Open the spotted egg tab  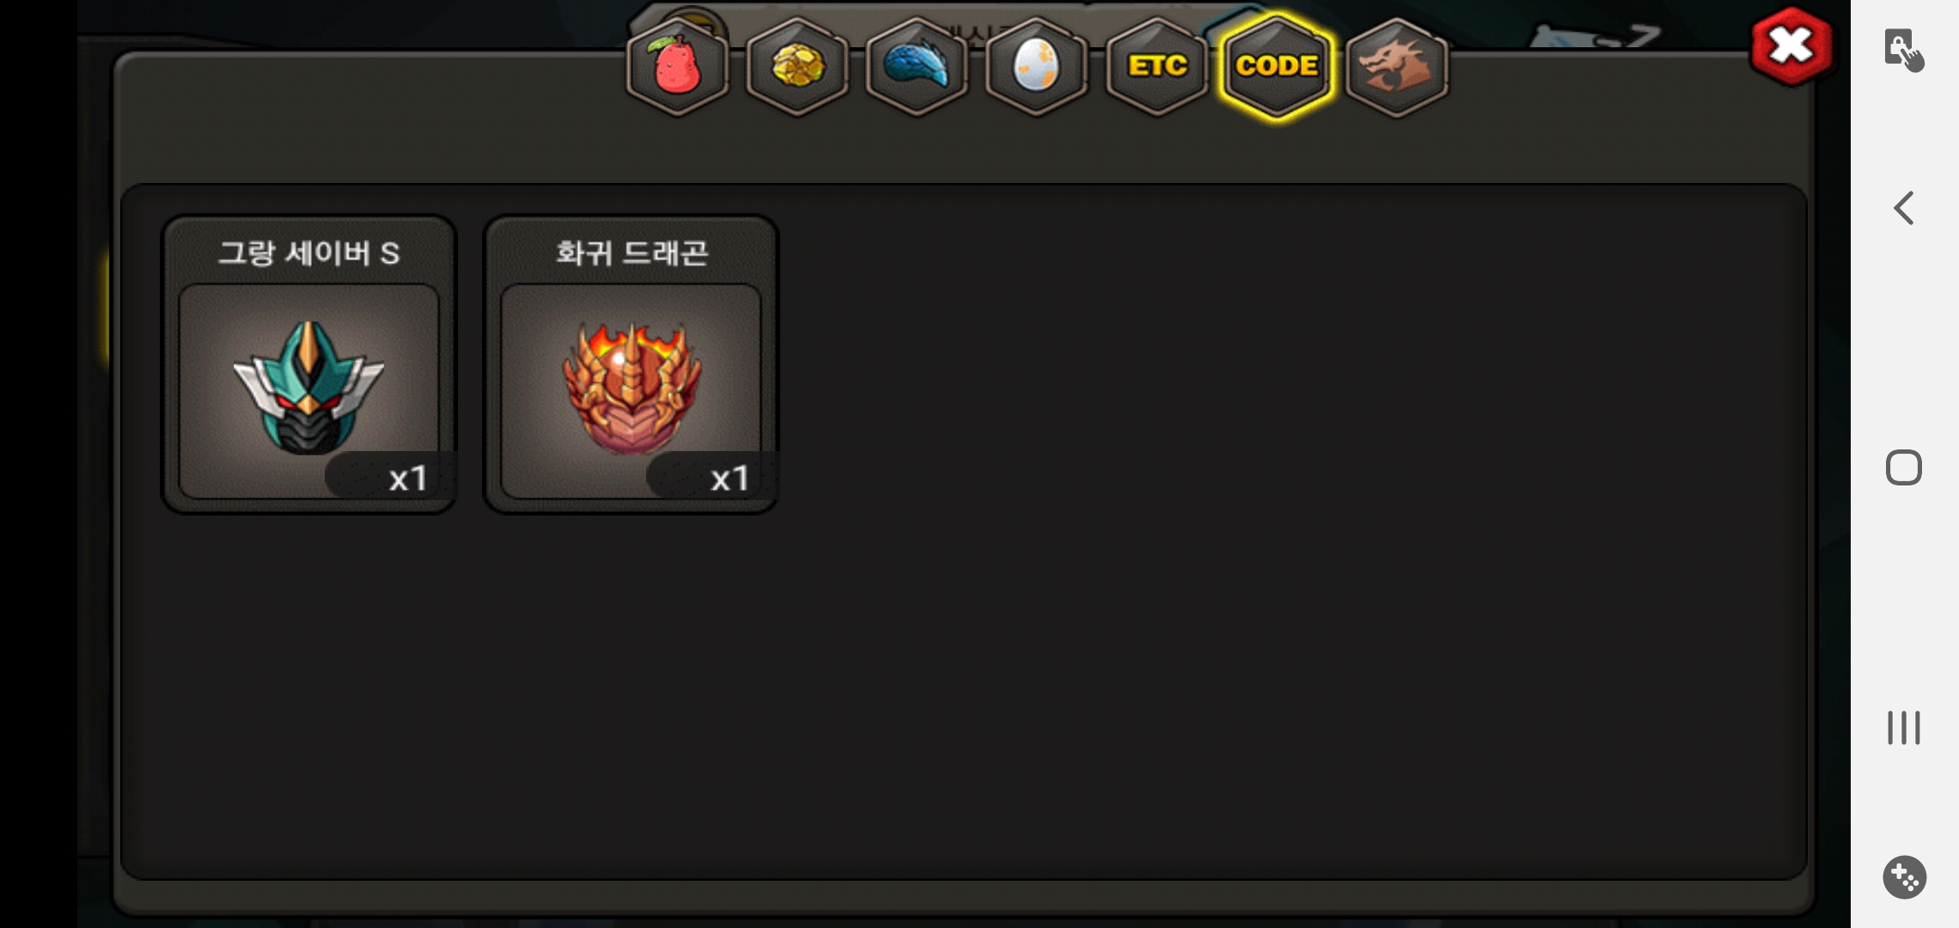point(1036,66)
